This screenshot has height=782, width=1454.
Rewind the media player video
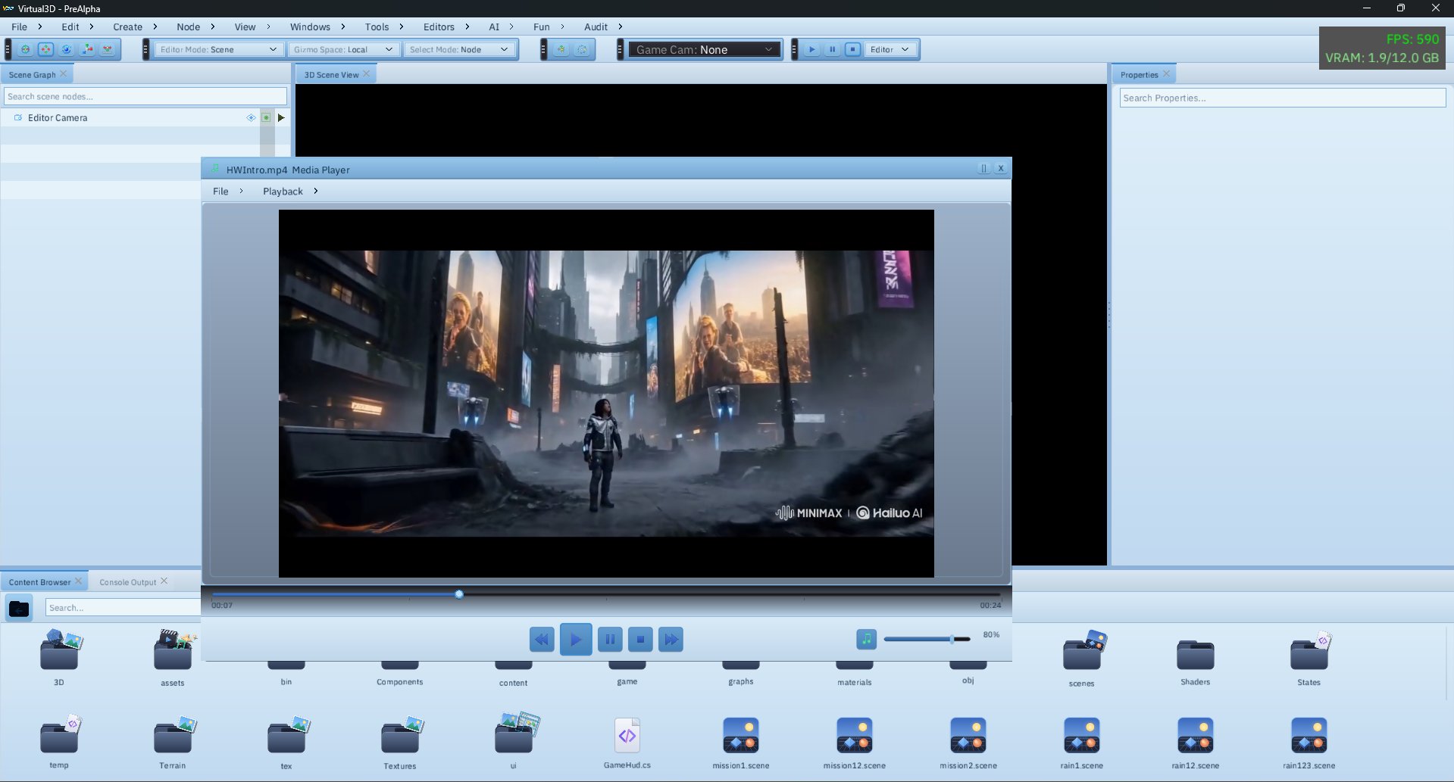pyautogui.click(x=542, y=640)
